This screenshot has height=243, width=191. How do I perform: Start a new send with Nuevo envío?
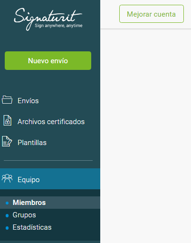[x=48, y=60]
